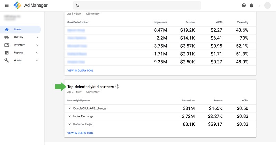The image size is (276, 145).
Task: Open notifications bell
Action: 252,6
